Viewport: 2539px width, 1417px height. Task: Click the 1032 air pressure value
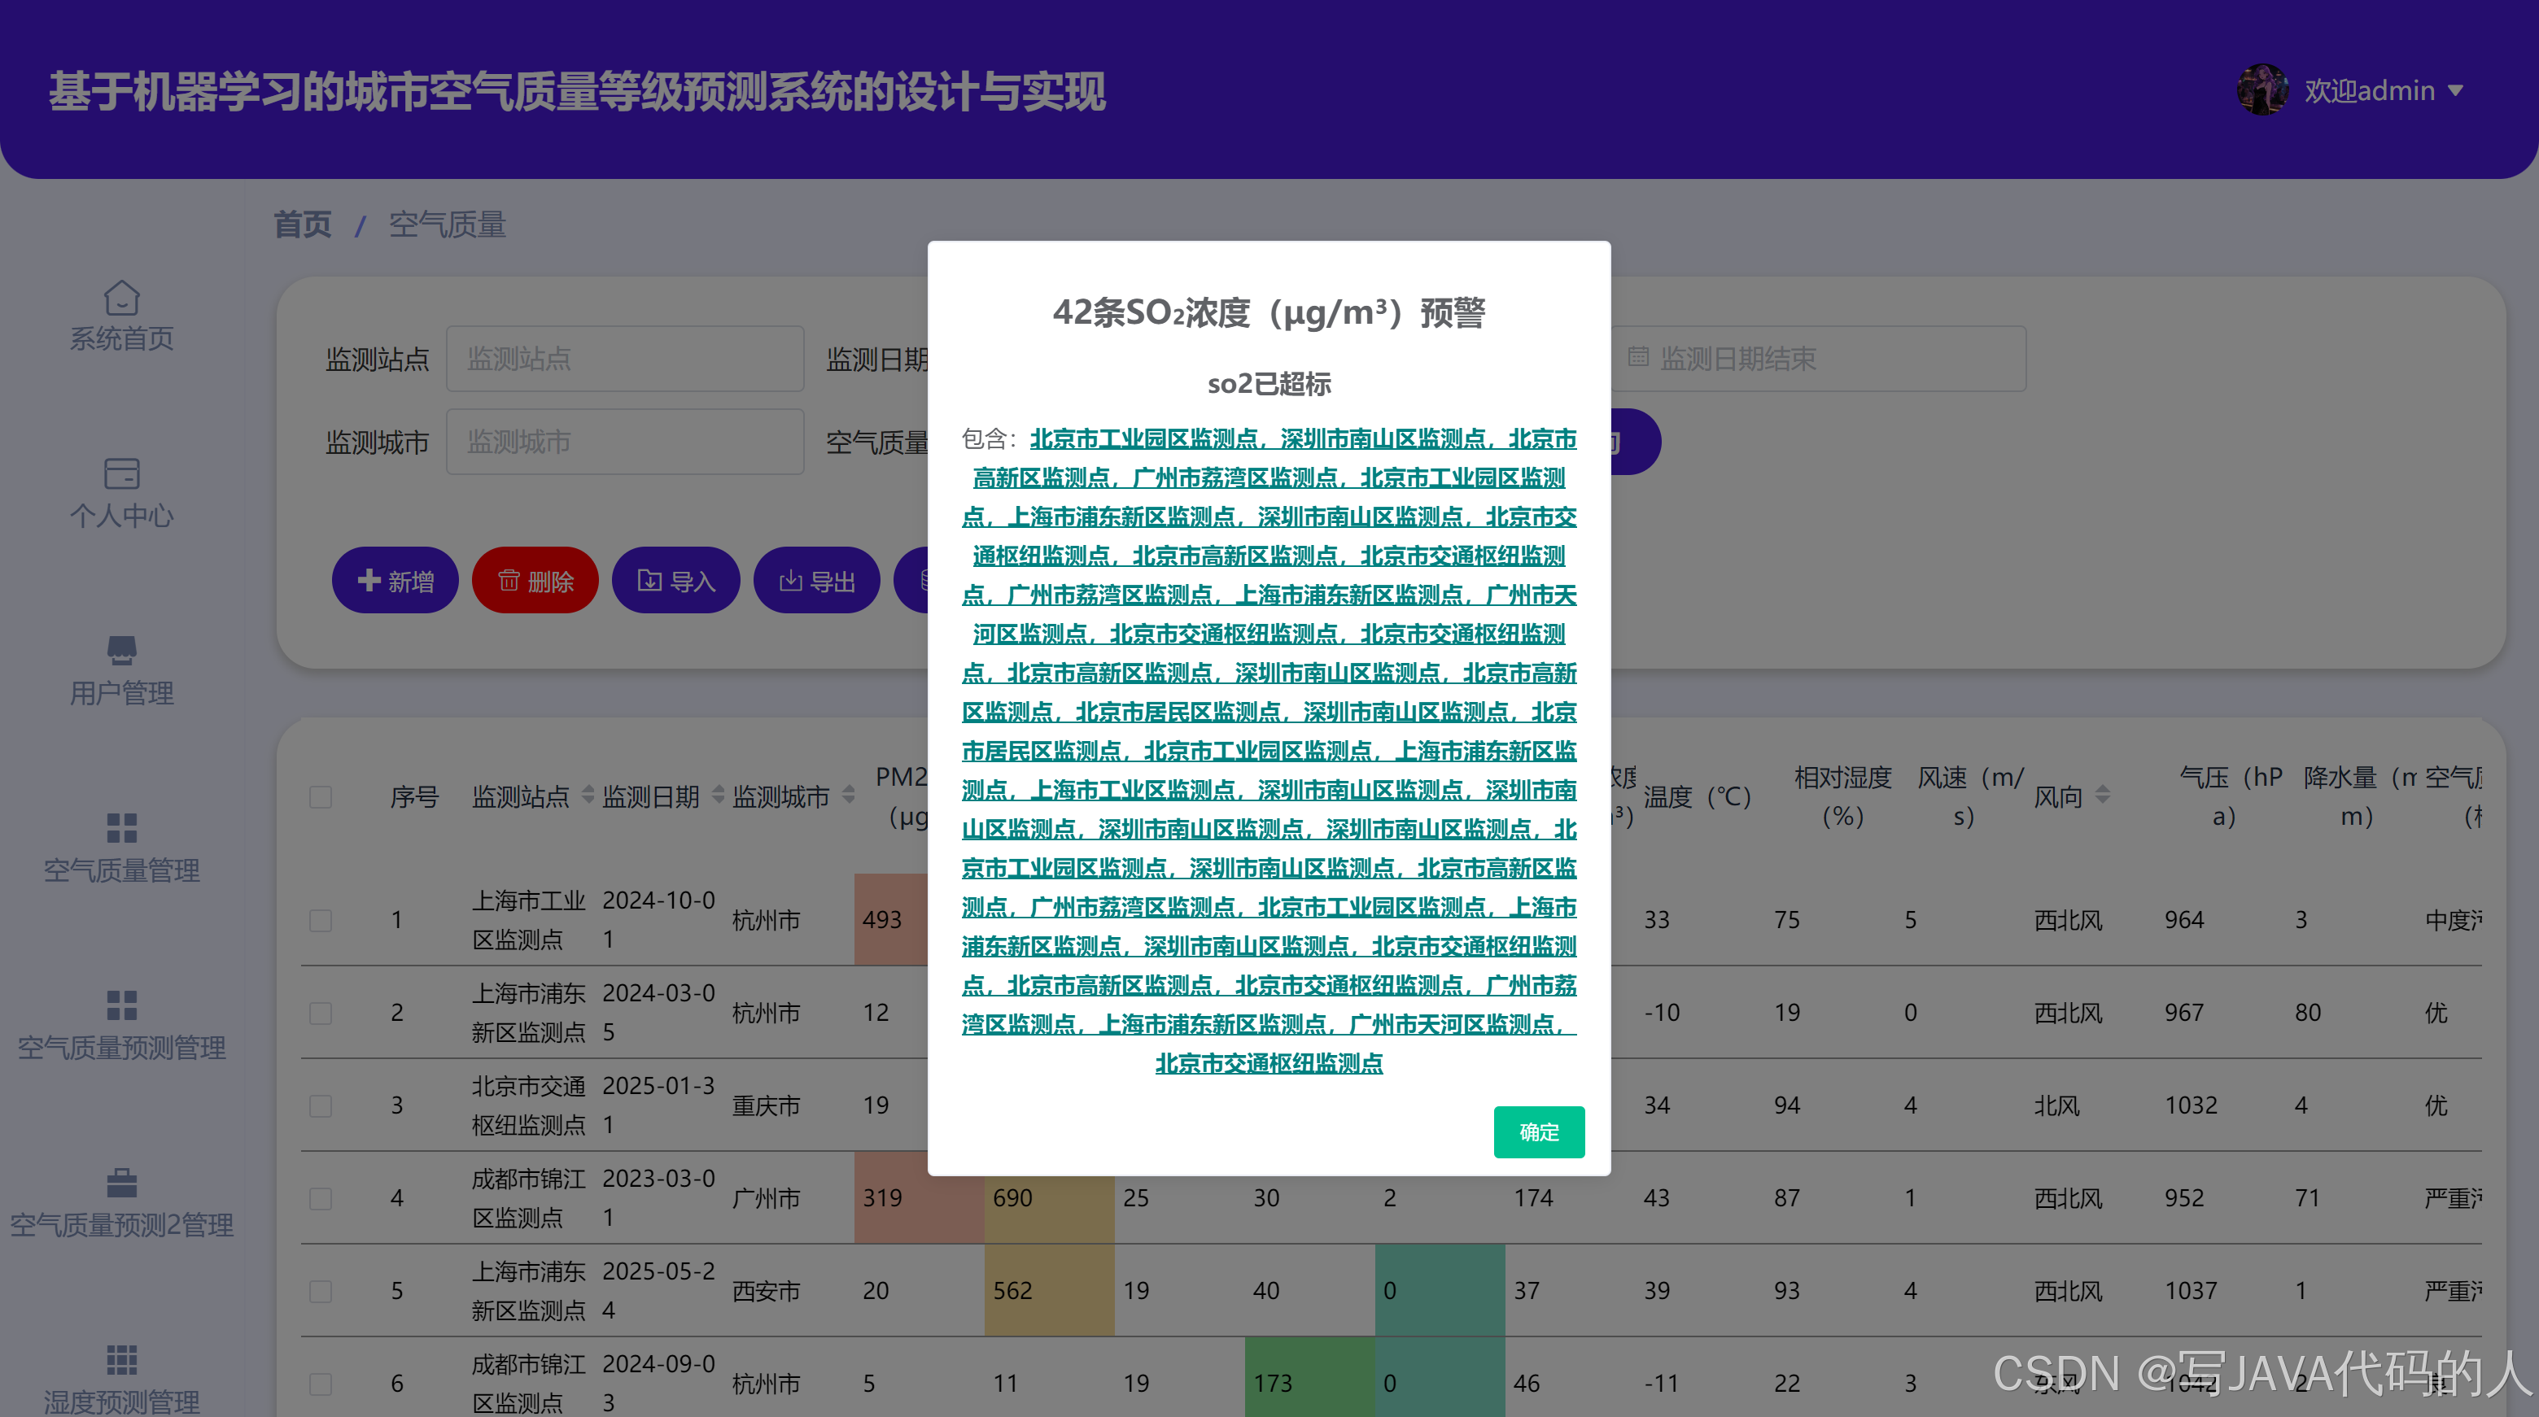(x=2190, y=1105)
